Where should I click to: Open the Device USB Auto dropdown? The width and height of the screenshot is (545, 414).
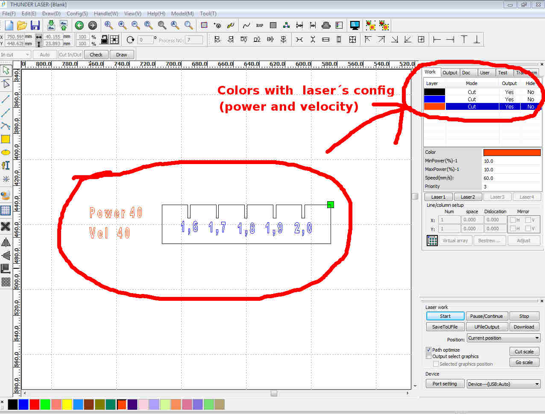point(504,384)
